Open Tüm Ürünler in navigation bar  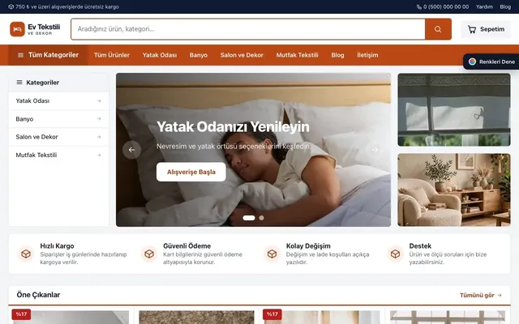(112, 55)
